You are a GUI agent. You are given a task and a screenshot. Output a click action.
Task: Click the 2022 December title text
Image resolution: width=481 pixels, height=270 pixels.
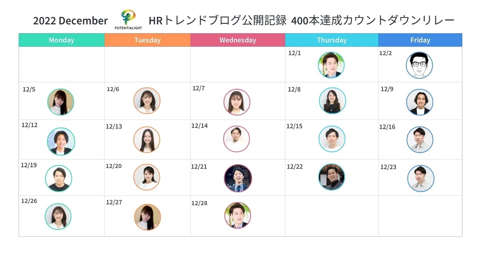click(x=71, y=21)
